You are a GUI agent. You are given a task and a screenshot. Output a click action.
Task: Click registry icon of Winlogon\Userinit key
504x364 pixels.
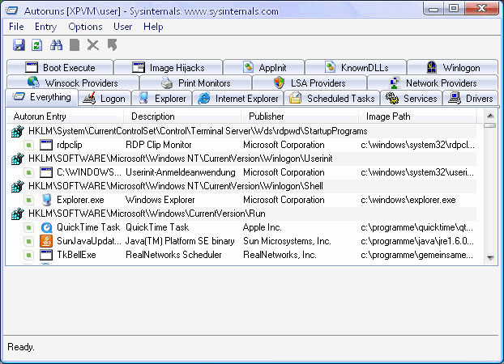[17, 159]
